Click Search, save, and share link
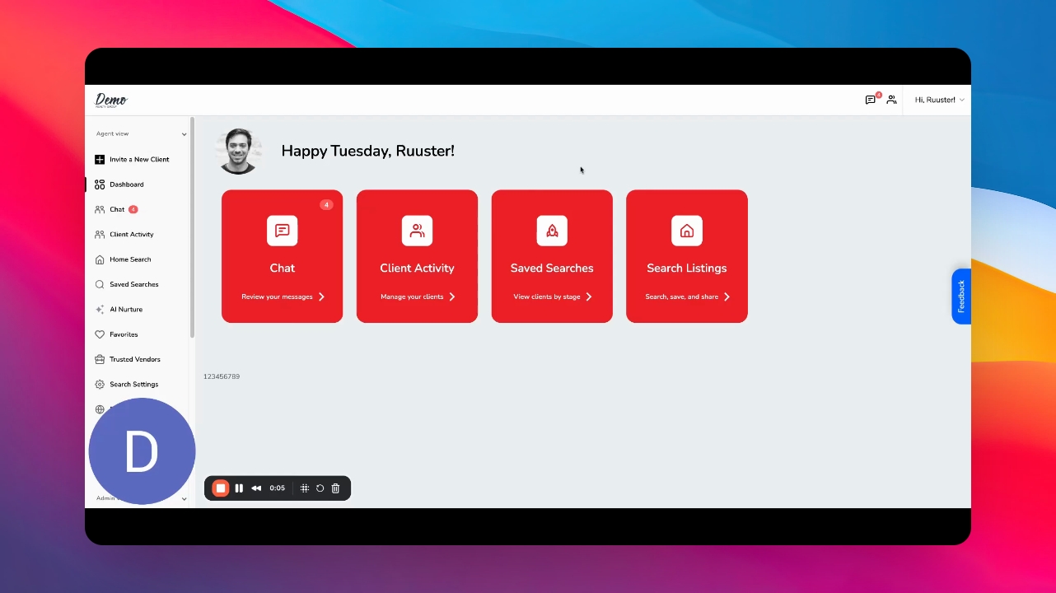 coord(688,296)
